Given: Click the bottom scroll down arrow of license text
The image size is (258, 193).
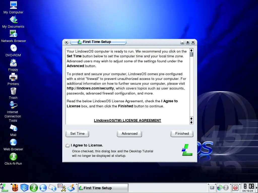Looking at the screenshot, I should (191, 122).
